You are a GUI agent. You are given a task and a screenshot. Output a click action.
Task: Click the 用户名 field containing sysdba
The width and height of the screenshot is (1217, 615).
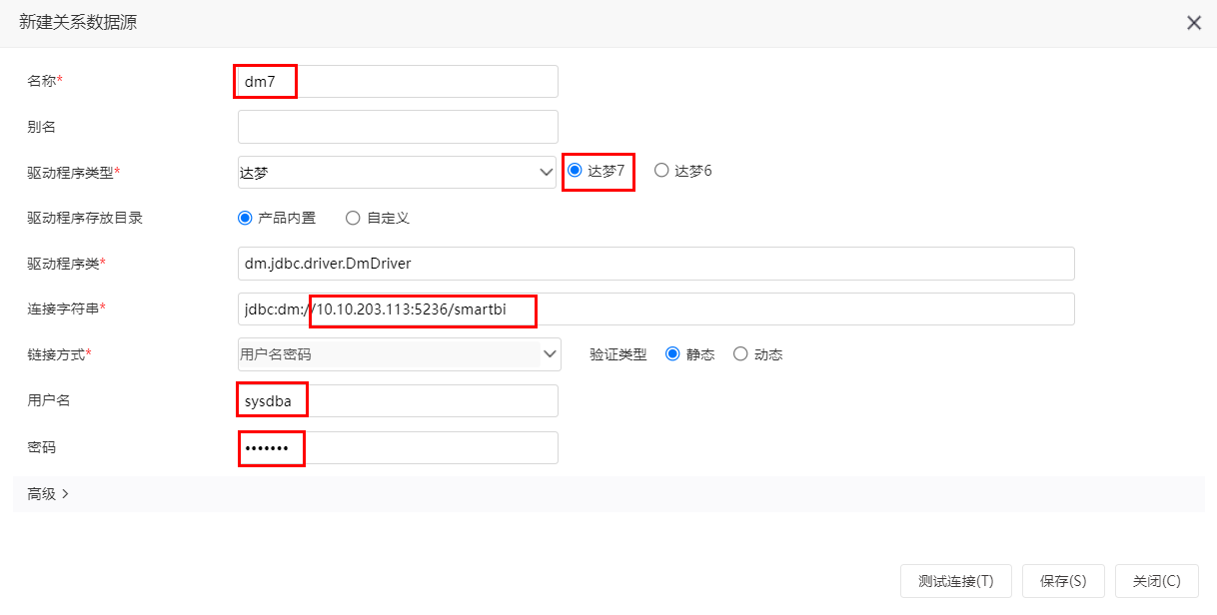click(398, 401)
